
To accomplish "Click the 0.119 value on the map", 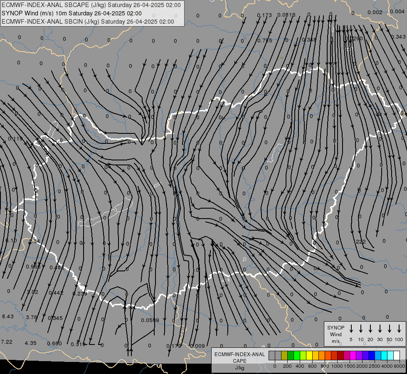I will pyautogui.click(x=15, y=139).
